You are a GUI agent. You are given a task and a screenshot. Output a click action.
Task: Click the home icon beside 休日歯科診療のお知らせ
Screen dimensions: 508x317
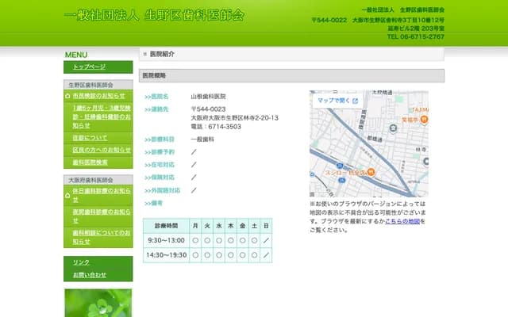tap(68, 191)
